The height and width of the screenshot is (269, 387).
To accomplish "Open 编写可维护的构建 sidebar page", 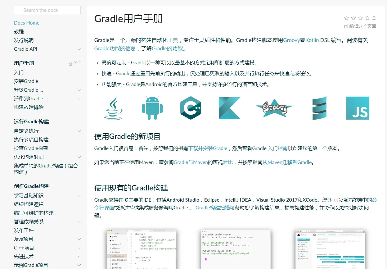I will point(34,213).
